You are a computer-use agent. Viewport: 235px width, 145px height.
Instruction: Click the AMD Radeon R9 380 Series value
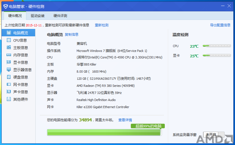tap(106, 86)
